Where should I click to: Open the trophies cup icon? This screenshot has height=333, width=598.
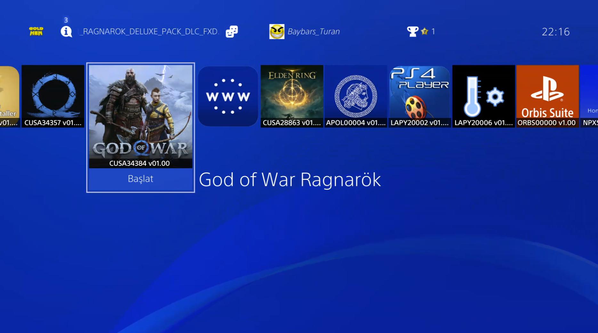pos(412,31)
